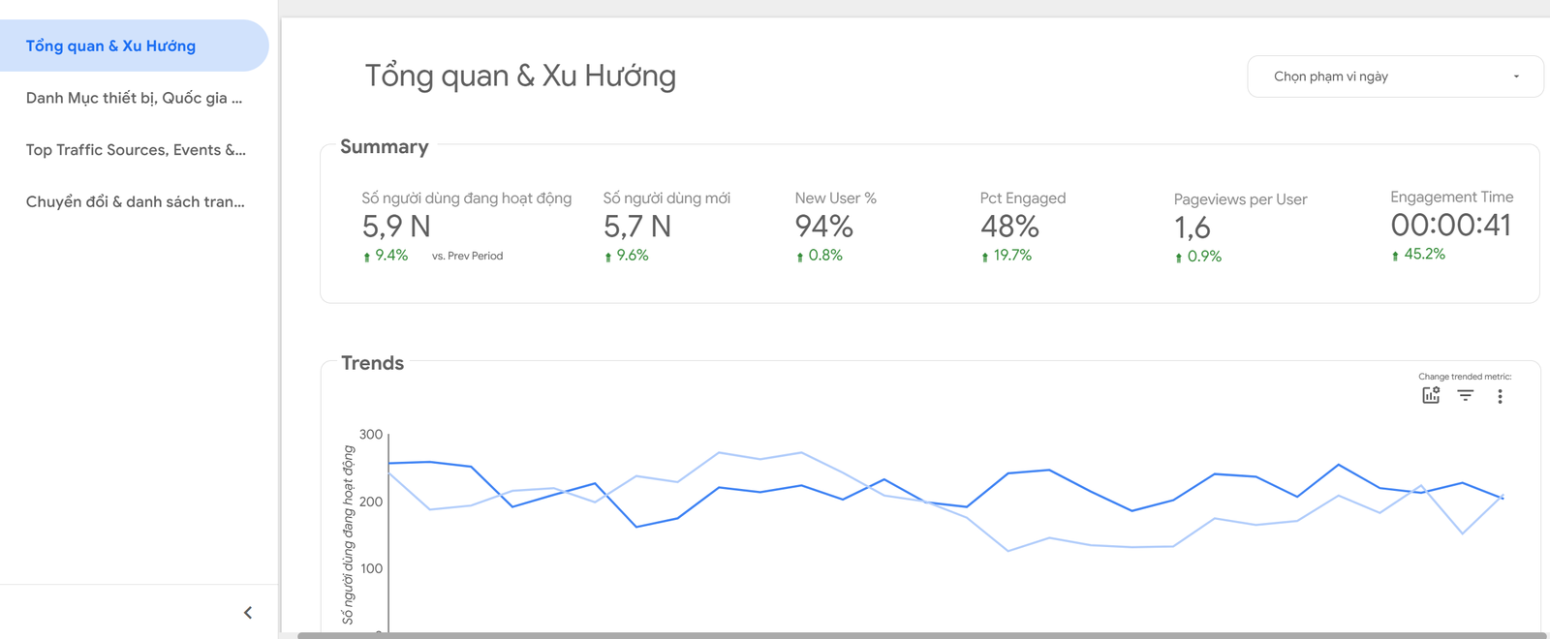Click the 200 y-axis tick label
This screenshot has width=1550, height=639.
(x=371, y=502)
